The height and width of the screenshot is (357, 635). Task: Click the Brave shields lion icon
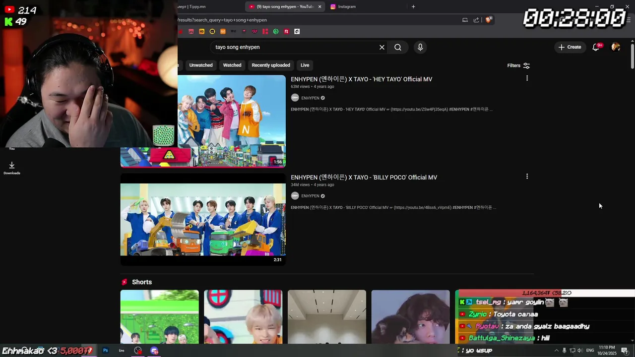tap(489, 20)
